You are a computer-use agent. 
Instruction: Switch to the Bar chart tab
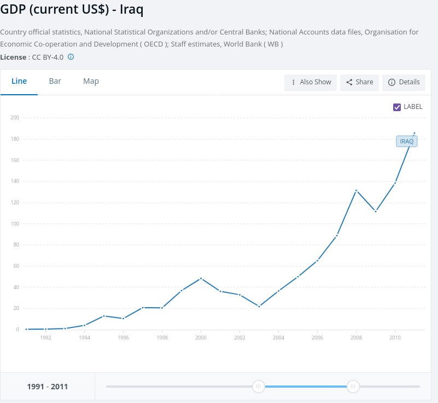coord(55,81)
